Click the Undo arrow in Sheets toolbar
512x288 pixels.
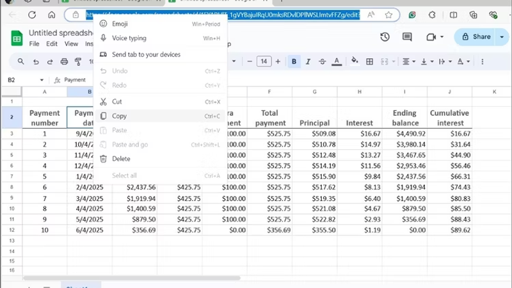click(35, 61)
